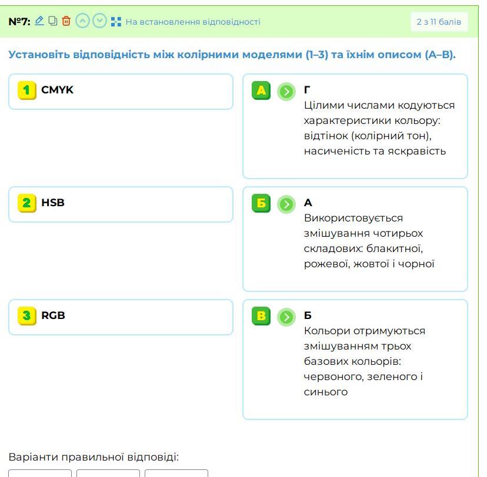Click the green letter А badge
487x477 pixels.
261,90
